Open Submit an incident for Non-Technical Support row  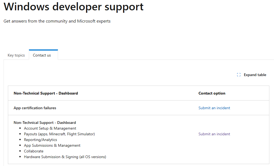coord(214,134)
